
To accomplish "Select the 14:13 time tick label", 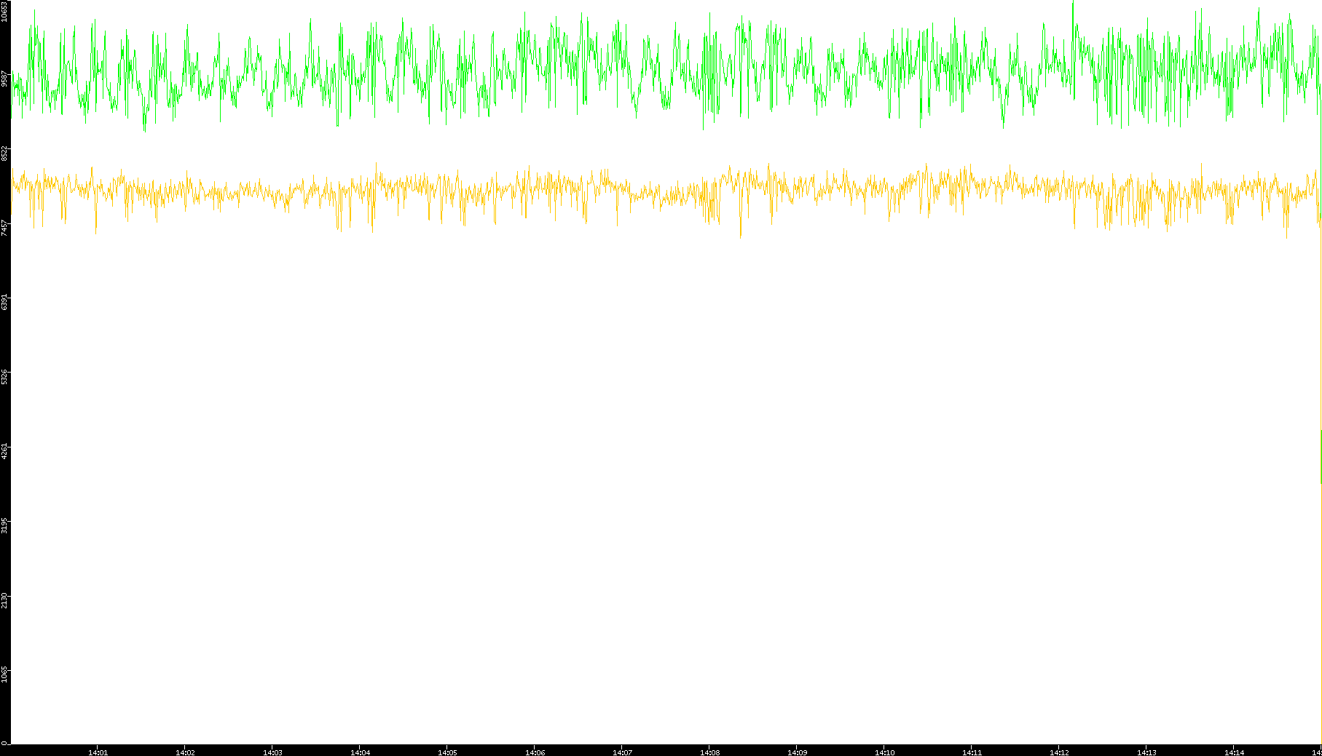I will coord(1146,752).
